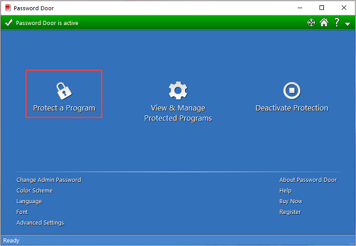Viewport: 356px width, 246px height.
Task: Open the Font settings link
Action: point(22,212)
